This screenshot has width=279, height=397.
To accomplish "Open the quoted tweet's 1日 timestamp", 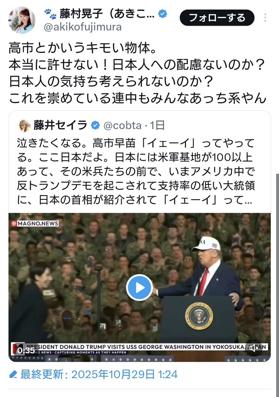I will point(157,125).
